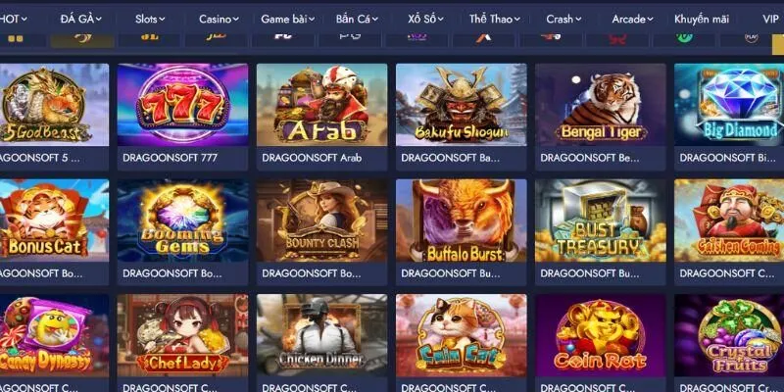The width and height of the screenshot is (784, 392).
Task: Open the DRAGOONSOFT 777 game thumbnail
Action: (182, 105)
